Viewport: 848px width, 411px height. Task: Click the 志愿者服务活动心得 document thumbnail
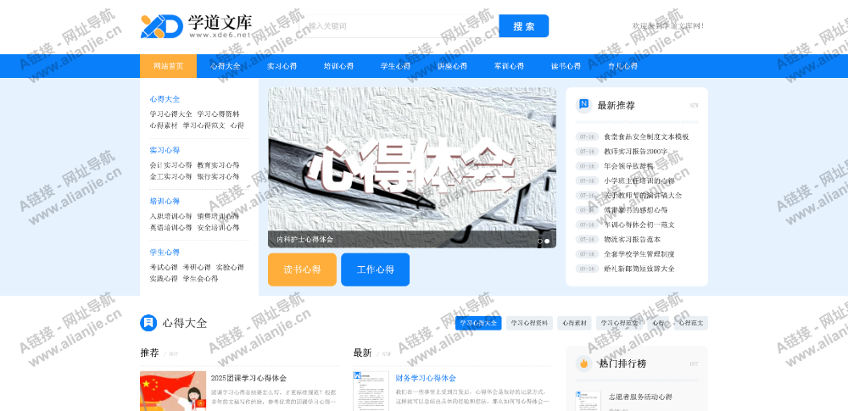pos(588,401)
